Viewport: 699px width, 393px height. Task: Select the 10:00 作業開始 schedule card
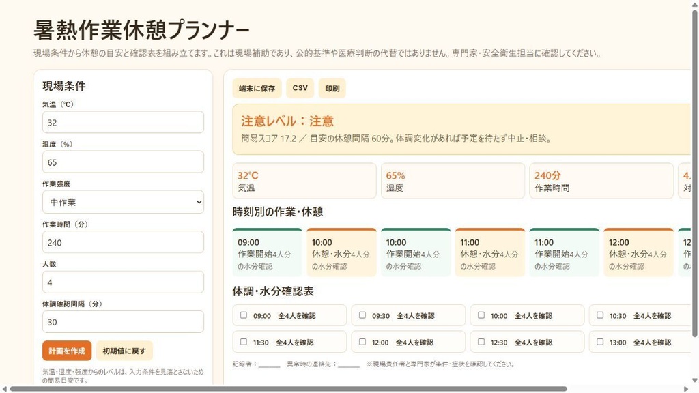tap(416, 252)
